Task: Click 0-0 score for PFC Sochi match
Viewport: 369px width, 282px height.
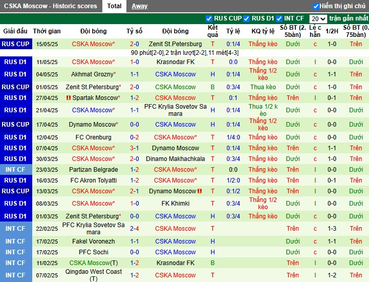Action: (135, 252)
